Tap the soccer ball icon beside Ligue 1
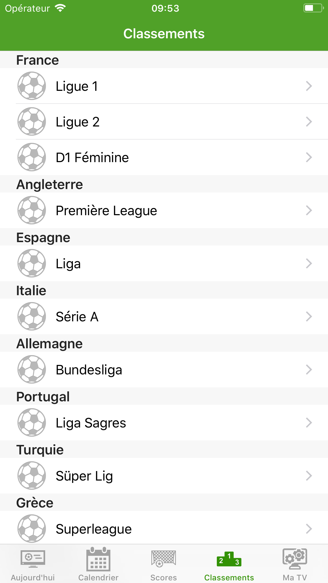 [x=32, y=86]
